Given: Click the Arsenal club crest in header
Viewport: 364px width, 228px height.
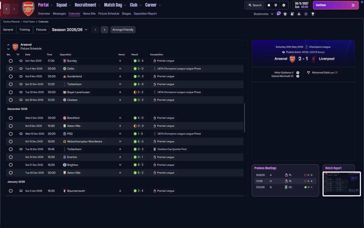Looking at the screenshot, I should pyautogui.click(x=28, y=9).
